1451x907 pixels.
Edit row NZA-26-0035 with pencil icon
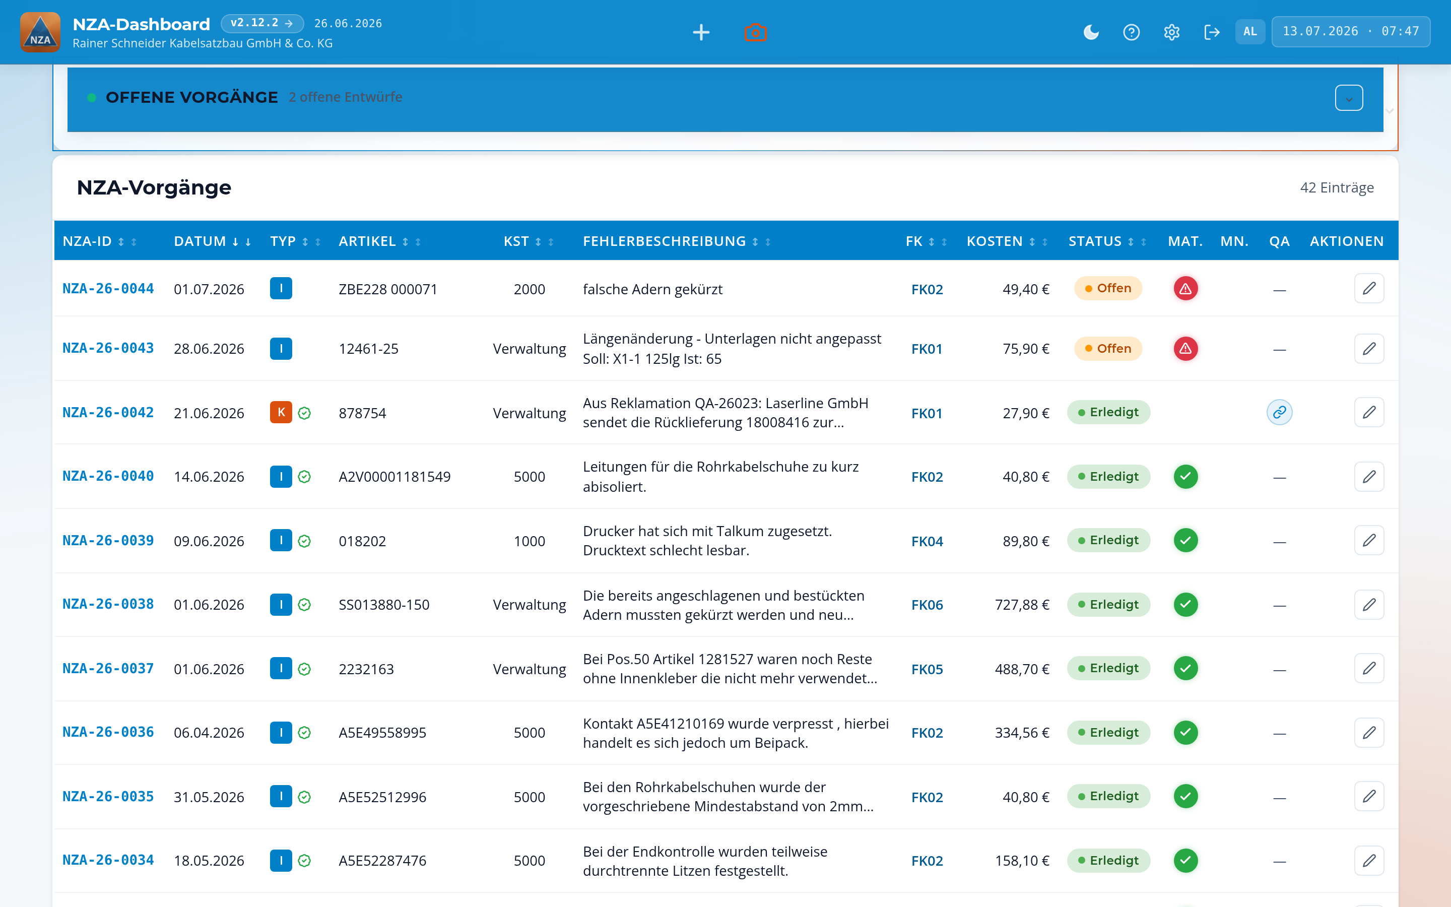click(1369, 796)
